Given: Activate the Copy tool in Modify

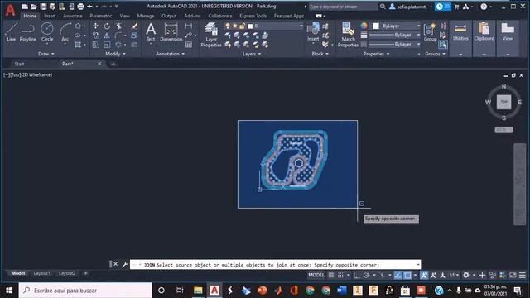Looking at the screenshot, I should click(96, 35).
